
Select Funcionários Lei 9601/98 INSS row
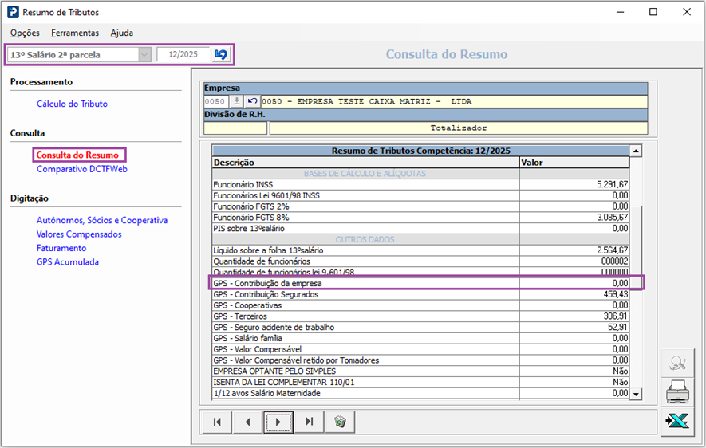click(x=420, y=195)
